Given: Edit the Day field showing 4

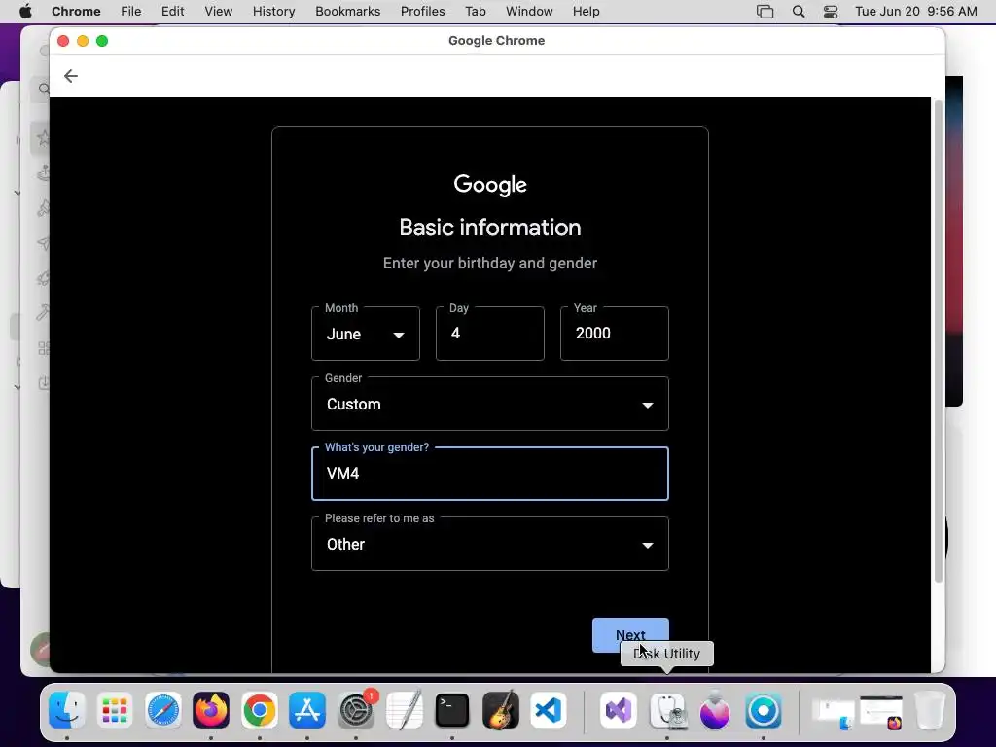Looking at the screenshot, I should pyautogui.click(x=490, y=334).
